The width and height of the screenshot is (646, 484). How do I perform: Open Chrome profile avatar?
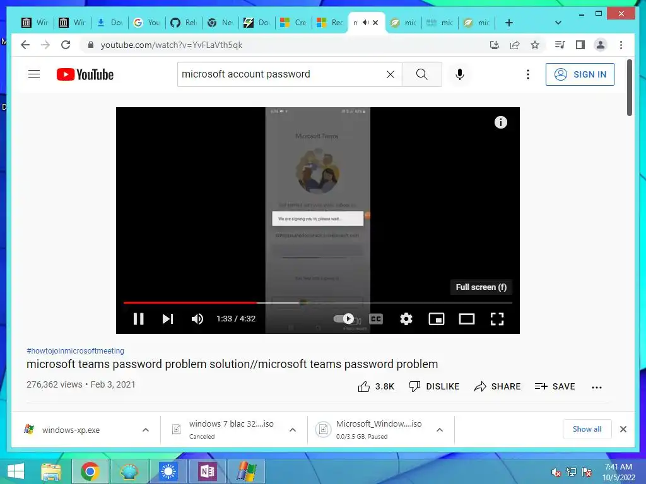tap(601, 45)
